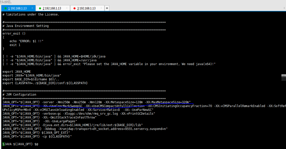
Task: Click the 'exit 1' line
Action: point(15,45)
